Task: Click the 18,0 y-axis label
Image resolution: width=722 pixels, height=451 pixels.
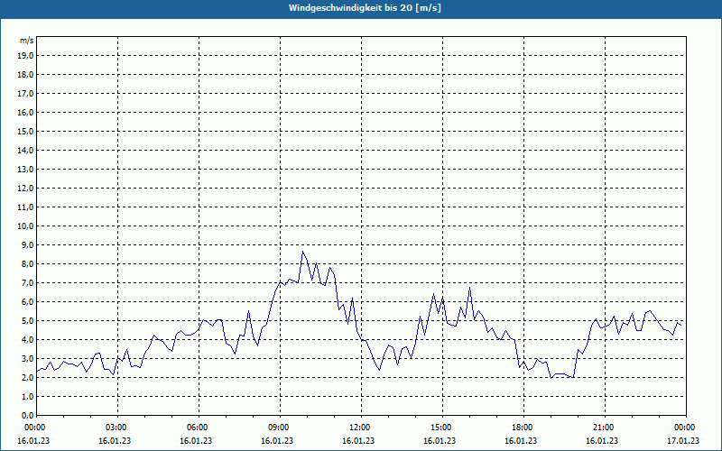Action: click(x=25, y=75)
